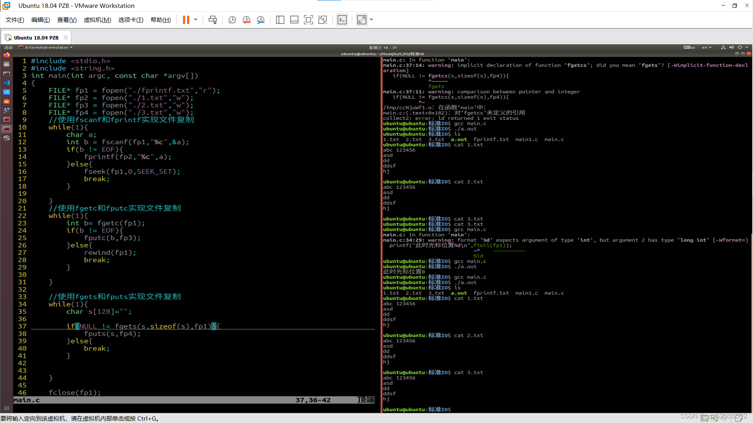This screenshot has width=753, height=423.
Task: Revert to snapshot using the orange-arrow clock icon
Action: (x=246, y=20)
